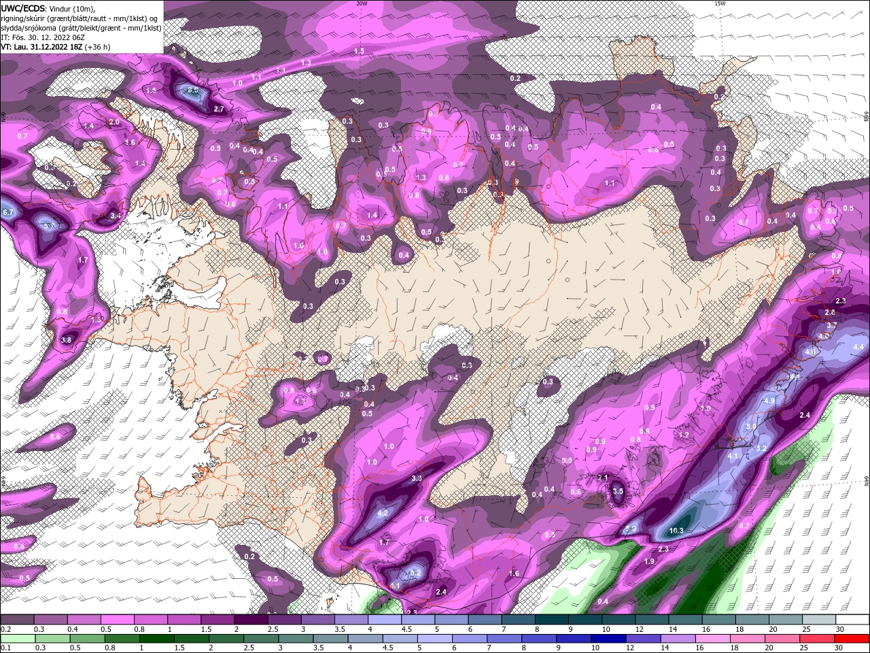Screen dimensions: 870x653
Task: Select the light blue snow legend swatch at 4
Action: pyautogui.click(x=385, y=620)
